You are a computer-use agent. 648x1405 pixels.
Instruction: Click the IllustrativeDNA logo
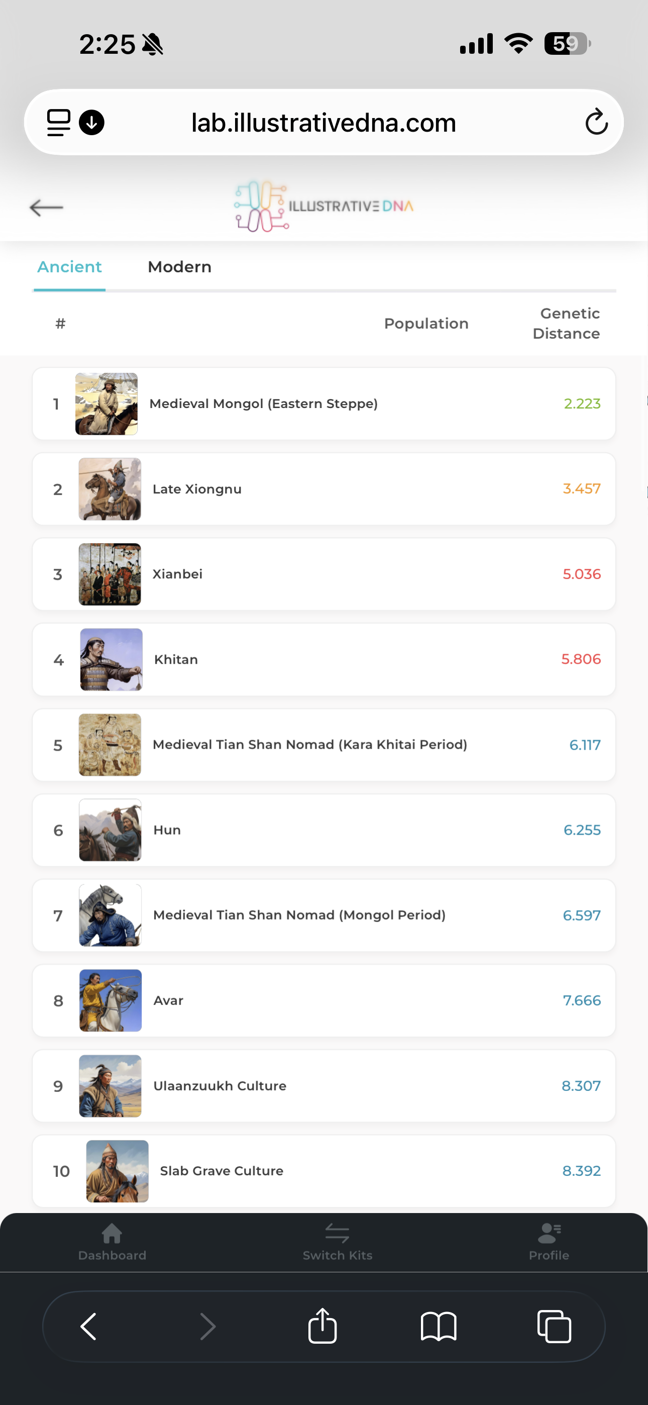[323, 206]
